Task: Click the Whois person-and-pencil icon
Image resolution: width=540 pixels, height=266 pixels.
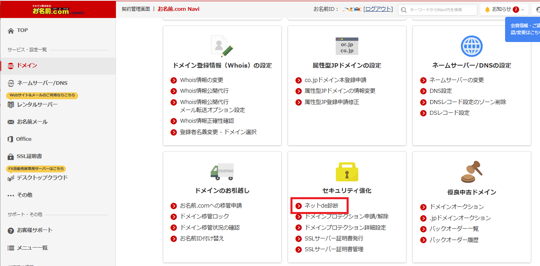Action: [222, 46]
